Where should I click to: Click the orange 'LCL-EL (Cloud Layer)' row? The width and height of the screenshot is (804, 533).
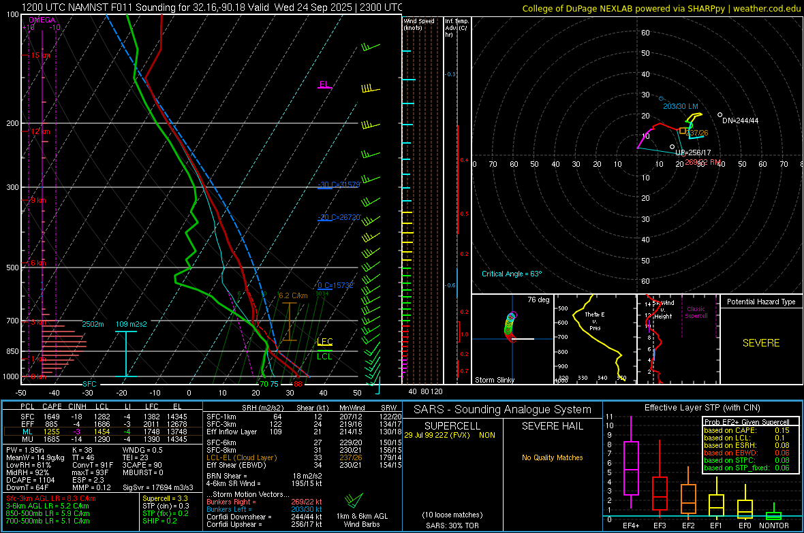pyautogui.click(x=303, y=457)
